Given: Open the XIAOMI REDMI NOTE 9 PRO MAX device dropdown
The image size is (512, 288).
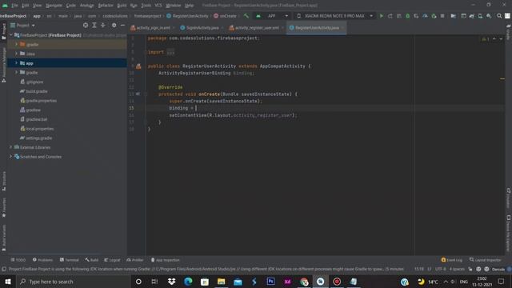Looking at the screenshot, I should (x=334, y=16).
